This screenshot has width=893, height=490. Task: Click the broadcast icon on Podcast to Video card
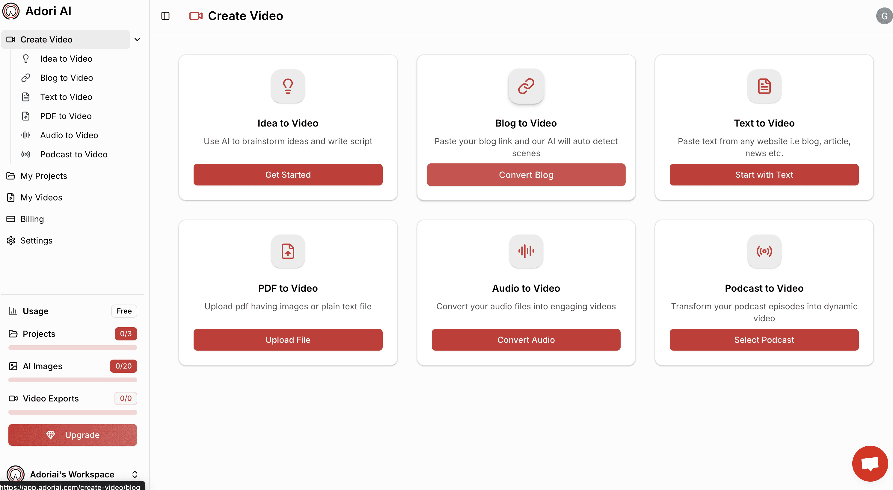coord(764,251)
